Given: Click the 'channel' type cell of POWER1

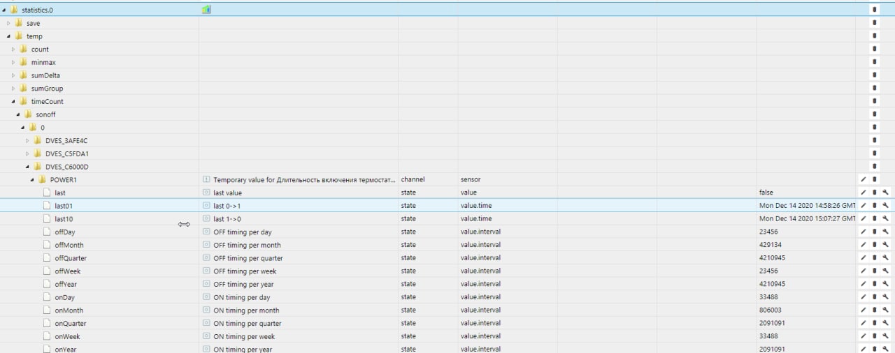Looking at the screenshot, I should click(413, 179).
